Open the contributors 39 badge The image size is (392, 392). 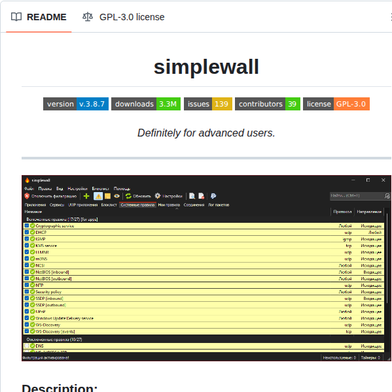268,104
